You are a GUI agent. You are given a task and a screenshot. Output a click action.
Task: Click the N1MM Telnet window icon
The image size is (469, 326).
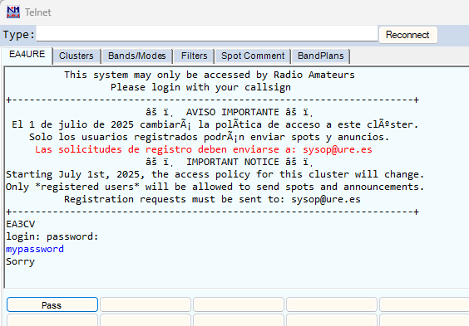point(13,12)
